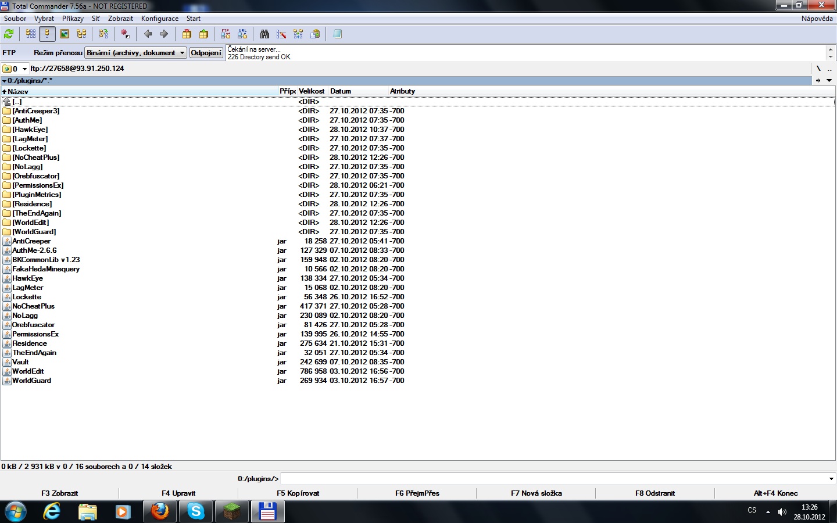
Task: Click F8 Odstranit button
Action: click(x=655, y=493)
